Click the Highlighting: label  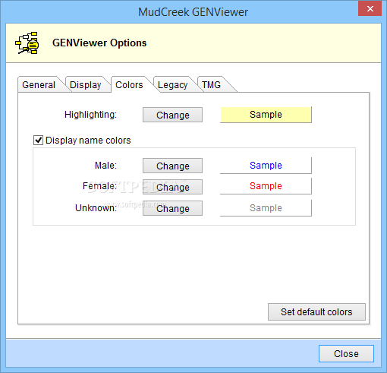click(x=90, y=115)
